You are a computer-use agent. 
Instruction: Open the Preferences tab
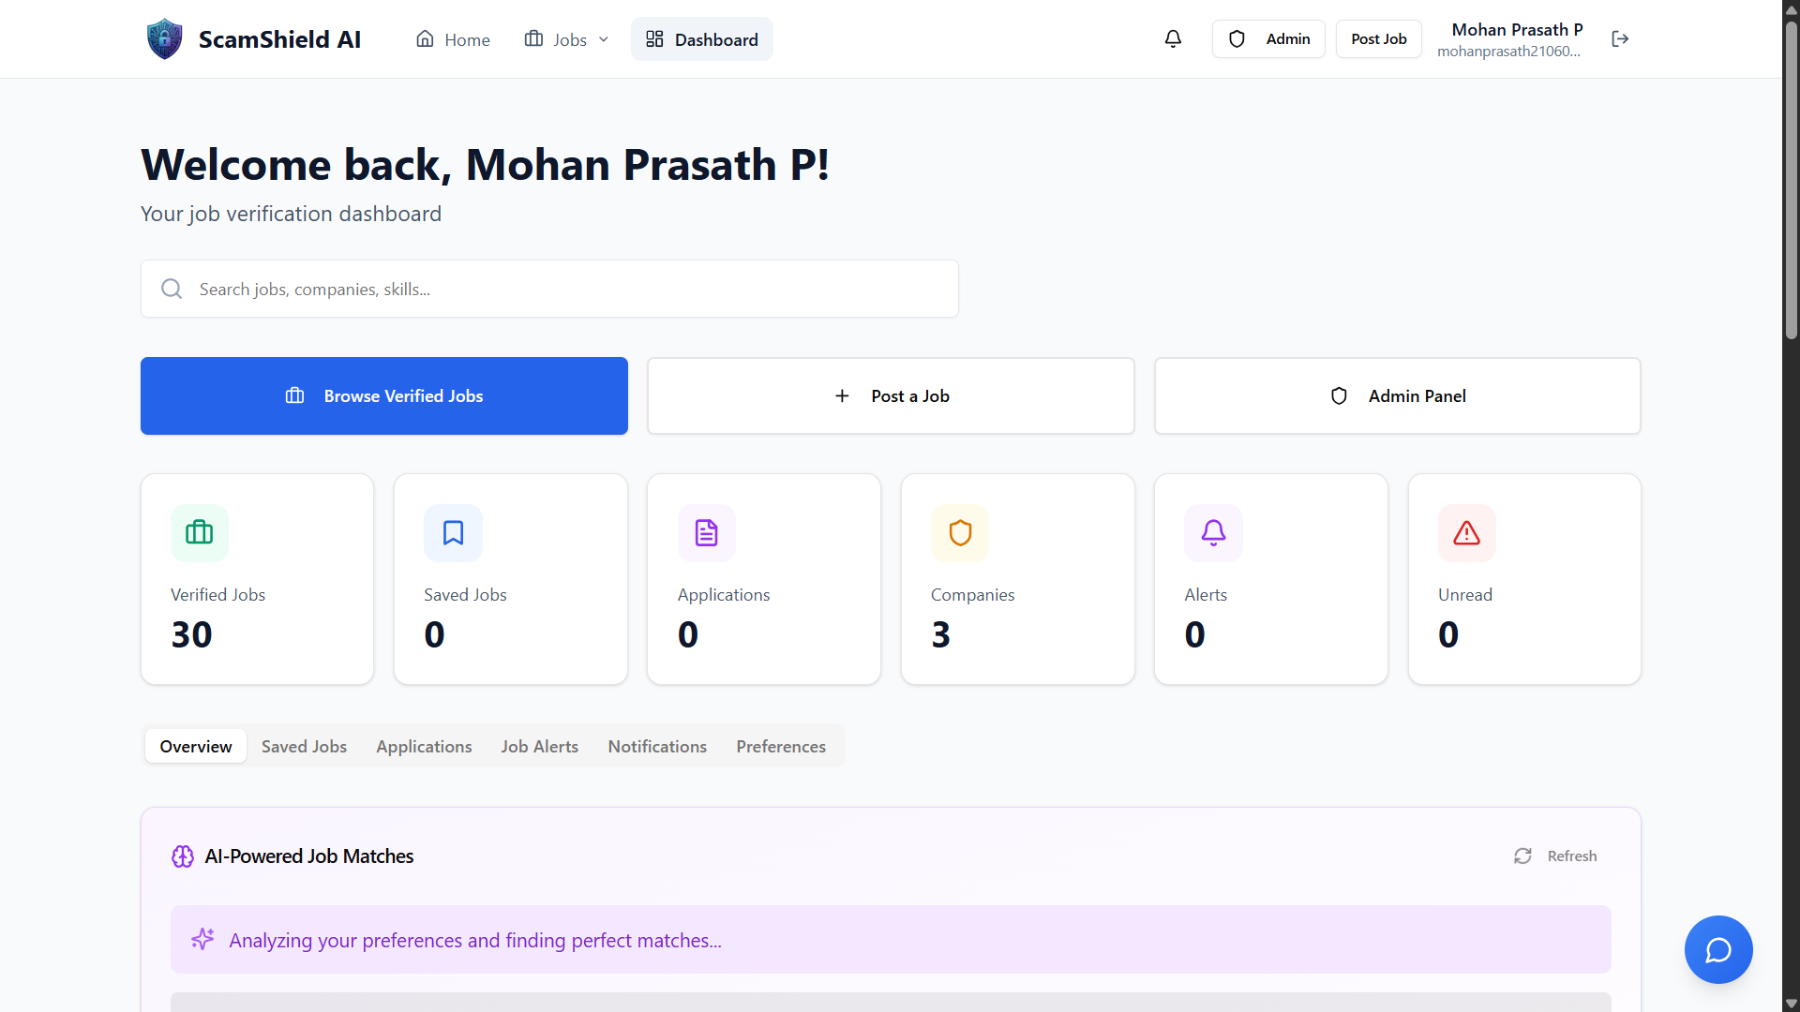[780, 746]
